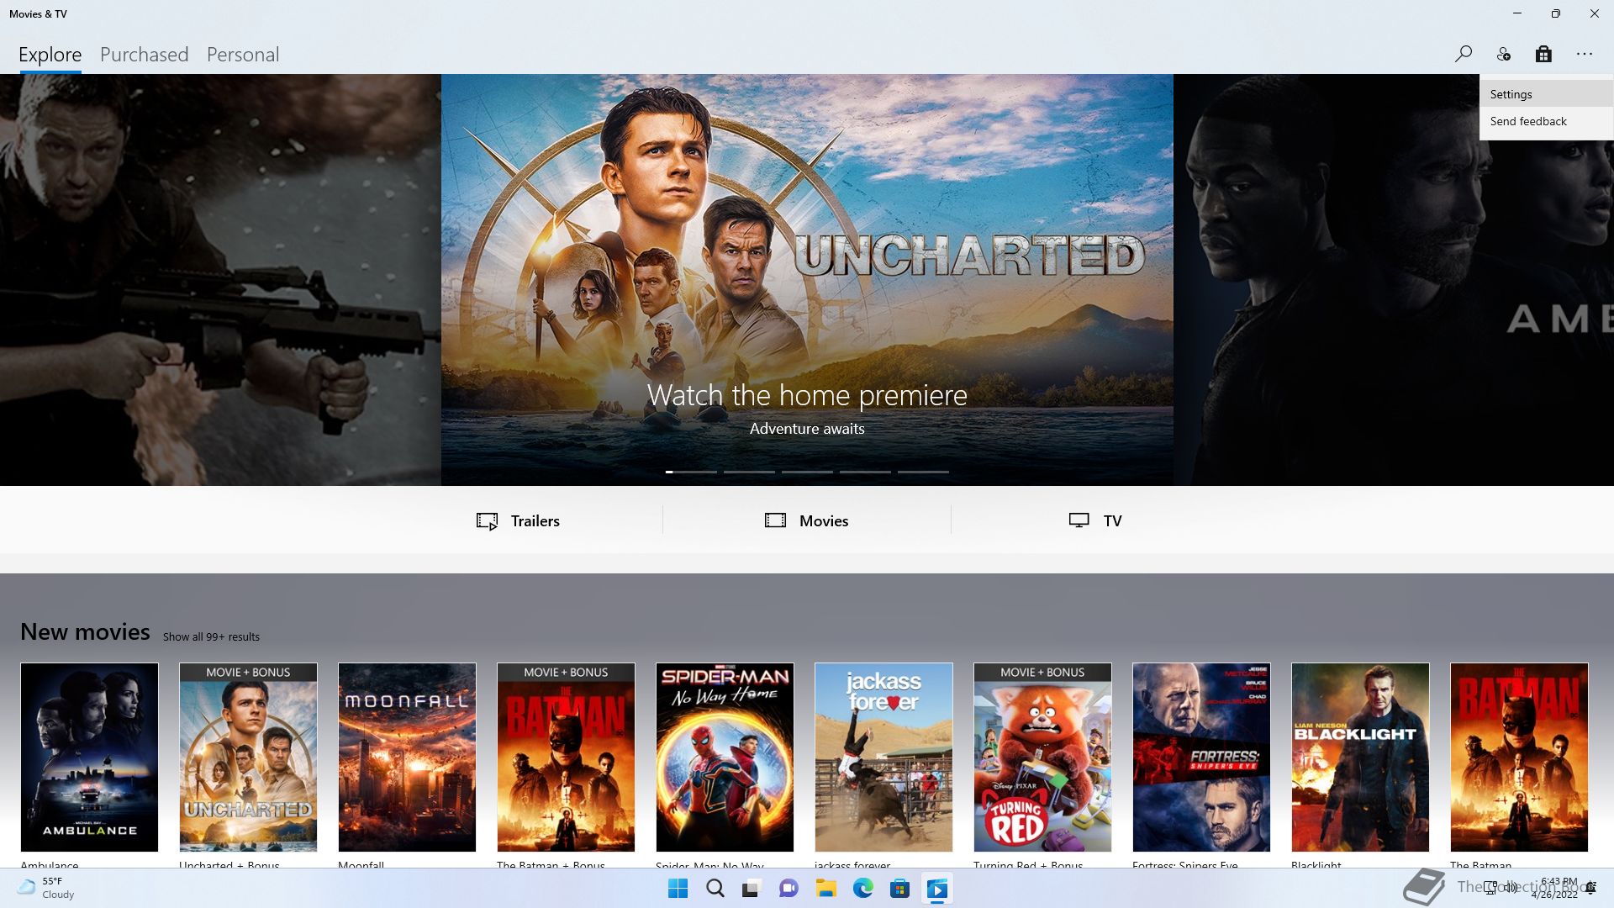Jump to fourth carousel slide indicator

[865, 472]
